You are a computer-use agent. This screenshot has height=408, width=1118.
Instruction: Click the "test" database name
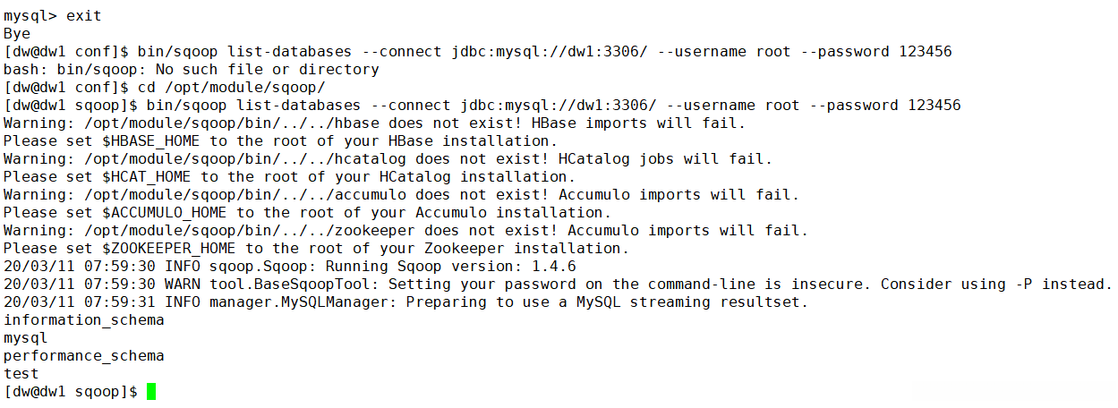pos(21,374)
